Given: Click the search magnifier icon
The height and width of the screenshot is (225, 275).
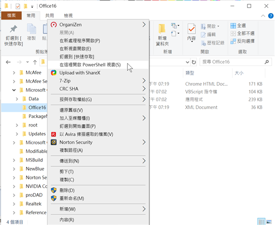Looking at the screenshot, I should click(267, 62).
